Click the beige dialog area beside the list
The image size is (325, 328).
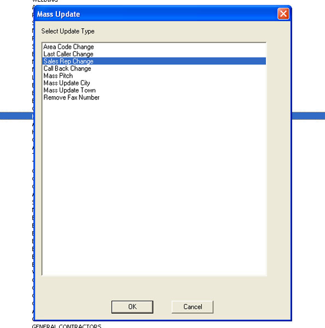click(x=278, y=159)
